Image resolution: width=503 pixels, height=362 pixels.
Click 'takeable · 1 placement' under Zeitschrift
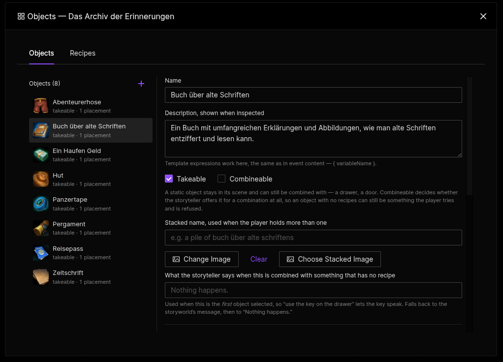pos(82,282)
